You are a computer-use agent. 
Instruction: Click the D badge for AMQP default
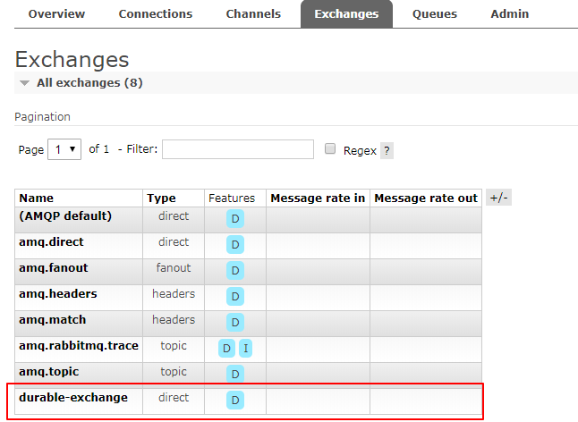[x=235, y=219]
